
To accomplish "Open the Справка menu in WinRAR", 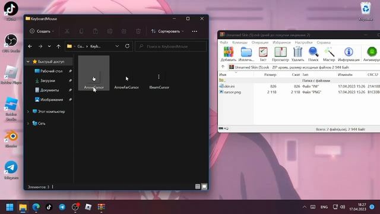I will coord(324,42).
